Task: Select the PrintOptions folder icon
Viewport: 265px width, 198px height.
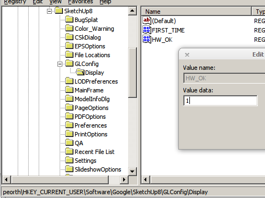Action: [x=70, y=134]
